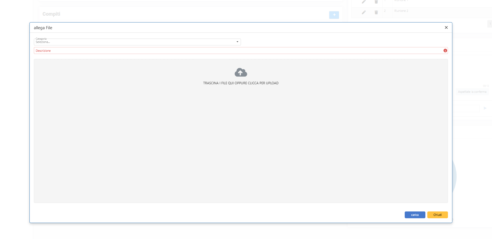Click the send message arrow icon
Image resolution: width=492 pixels, height=239 pixels.
(x=485, y=108)
